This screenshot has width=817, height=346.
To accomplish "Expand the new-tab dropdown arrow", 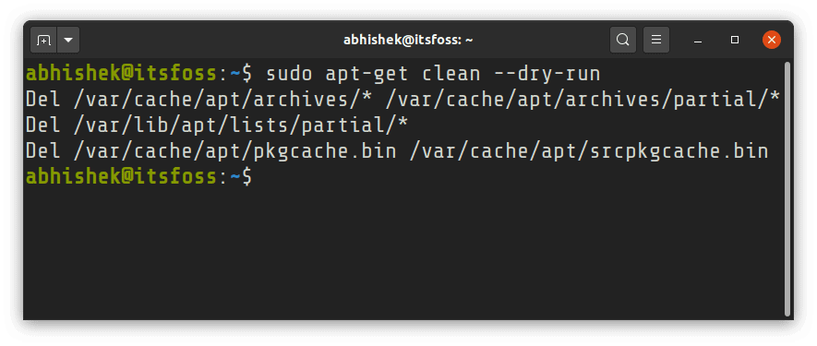I will tap(67, 40).
